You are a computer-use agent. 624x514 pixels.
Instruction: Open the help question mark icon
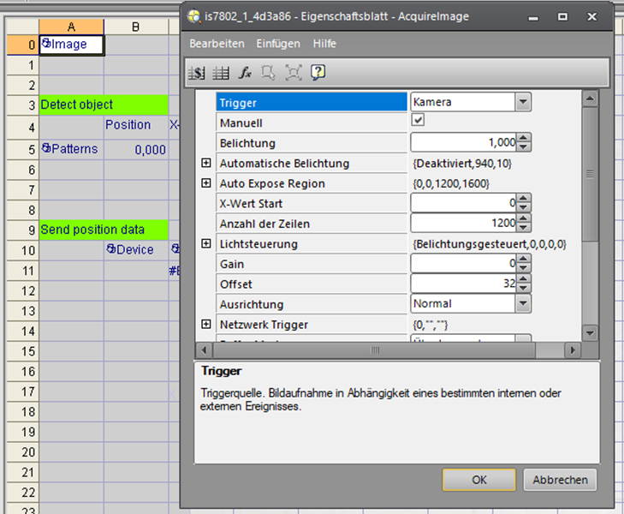pos(318,73)
